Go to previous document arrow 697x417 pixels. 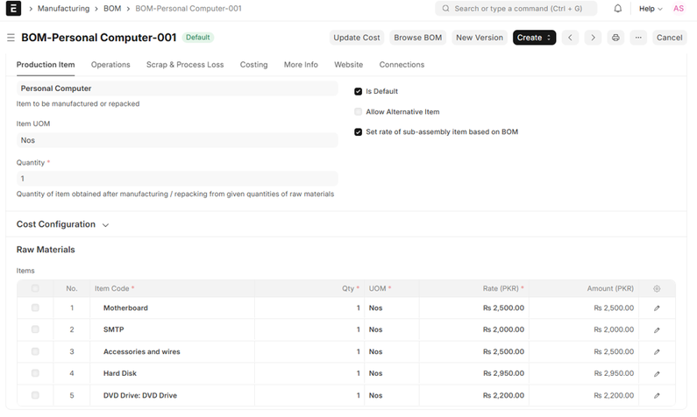coord(571,38)
